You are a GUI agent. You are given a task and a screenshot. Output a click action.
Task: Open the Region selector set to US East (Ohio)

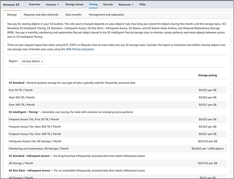32,61
